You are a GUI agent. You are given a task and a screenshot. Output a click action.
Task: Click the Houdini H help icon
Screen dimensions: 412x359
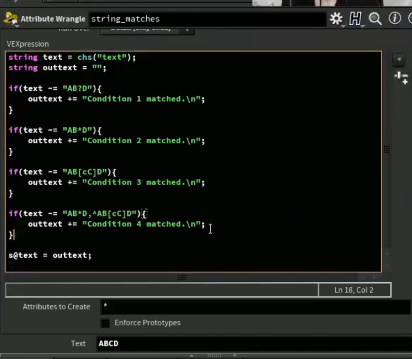tap(355, 19)
